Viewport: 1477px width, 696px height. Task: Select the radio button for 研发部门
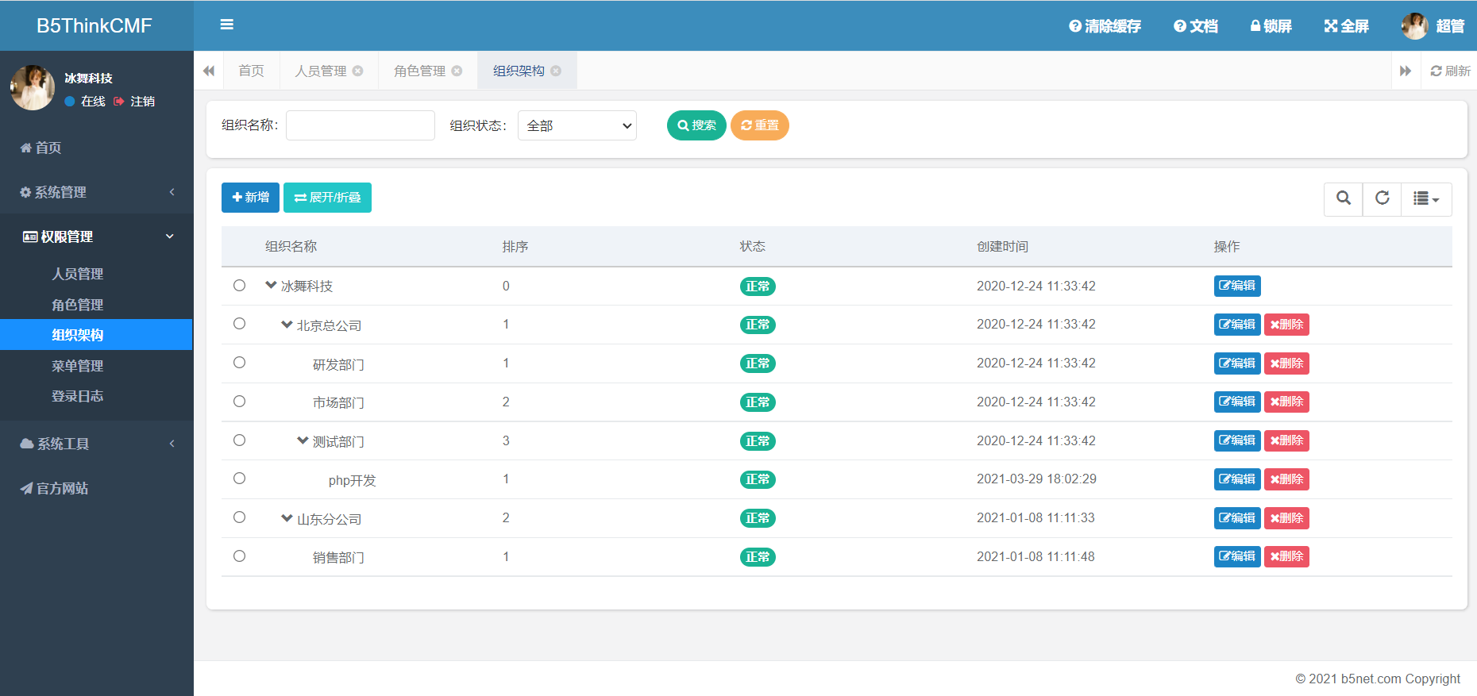tap(239, 363)
